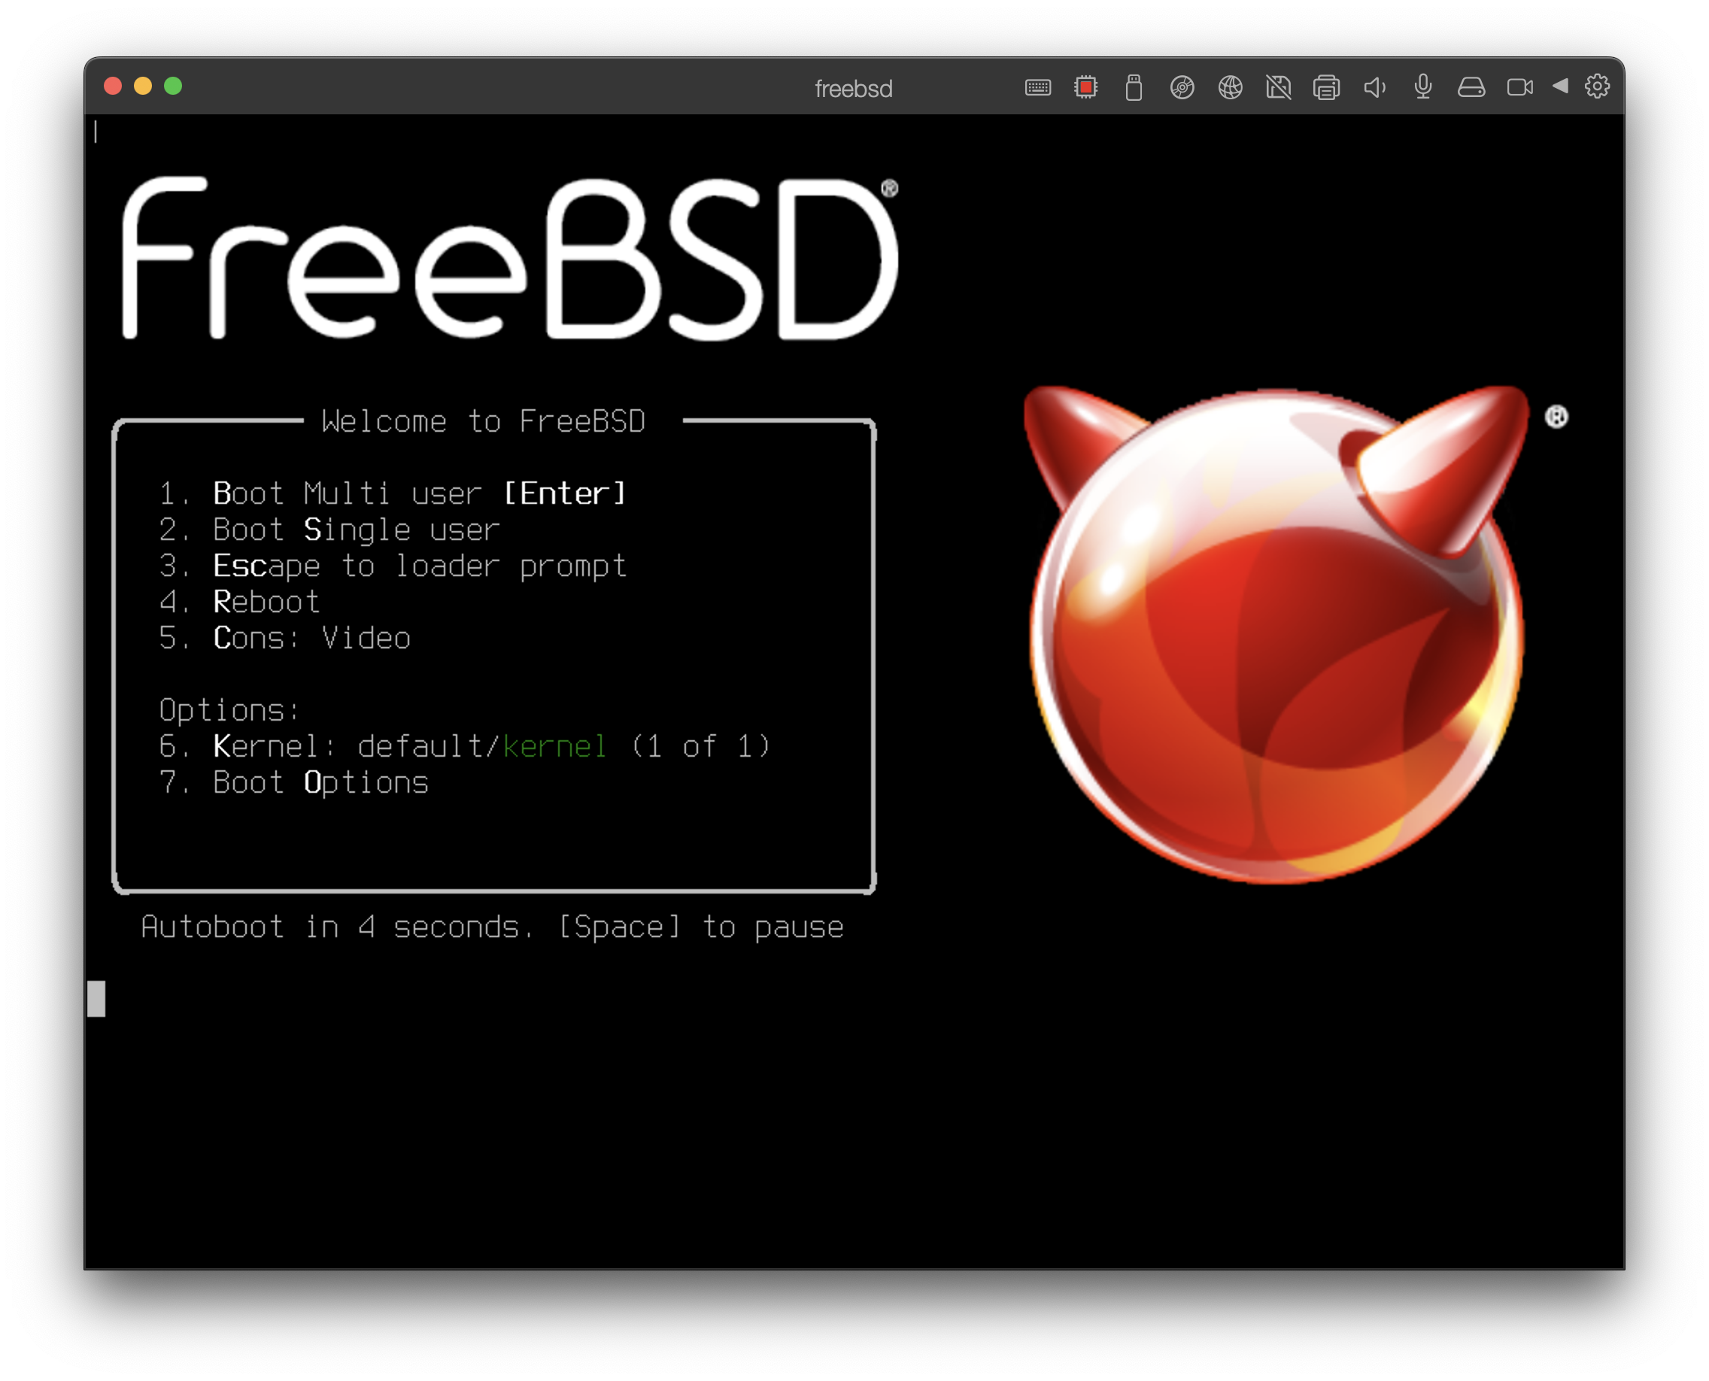Click the video camera icon

1519,87
